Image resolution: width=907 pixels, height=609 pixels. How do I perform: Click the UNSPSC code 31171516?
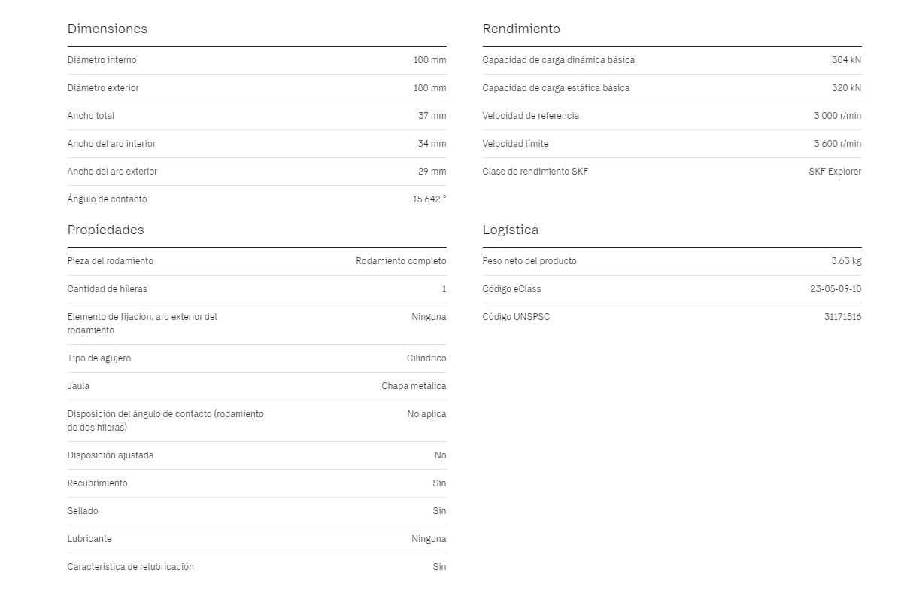842,317
